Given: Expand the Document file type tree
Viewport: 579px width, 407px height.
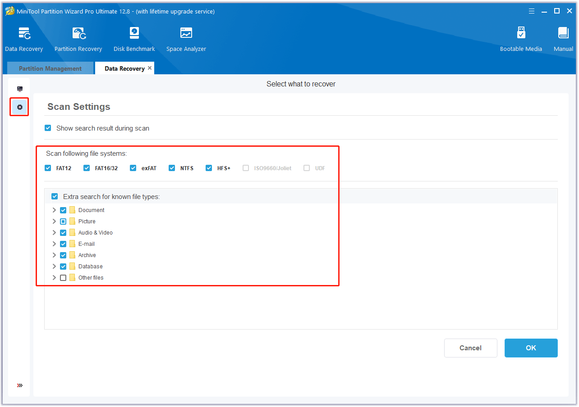Looking at the screenshot, I should point(54,210).
